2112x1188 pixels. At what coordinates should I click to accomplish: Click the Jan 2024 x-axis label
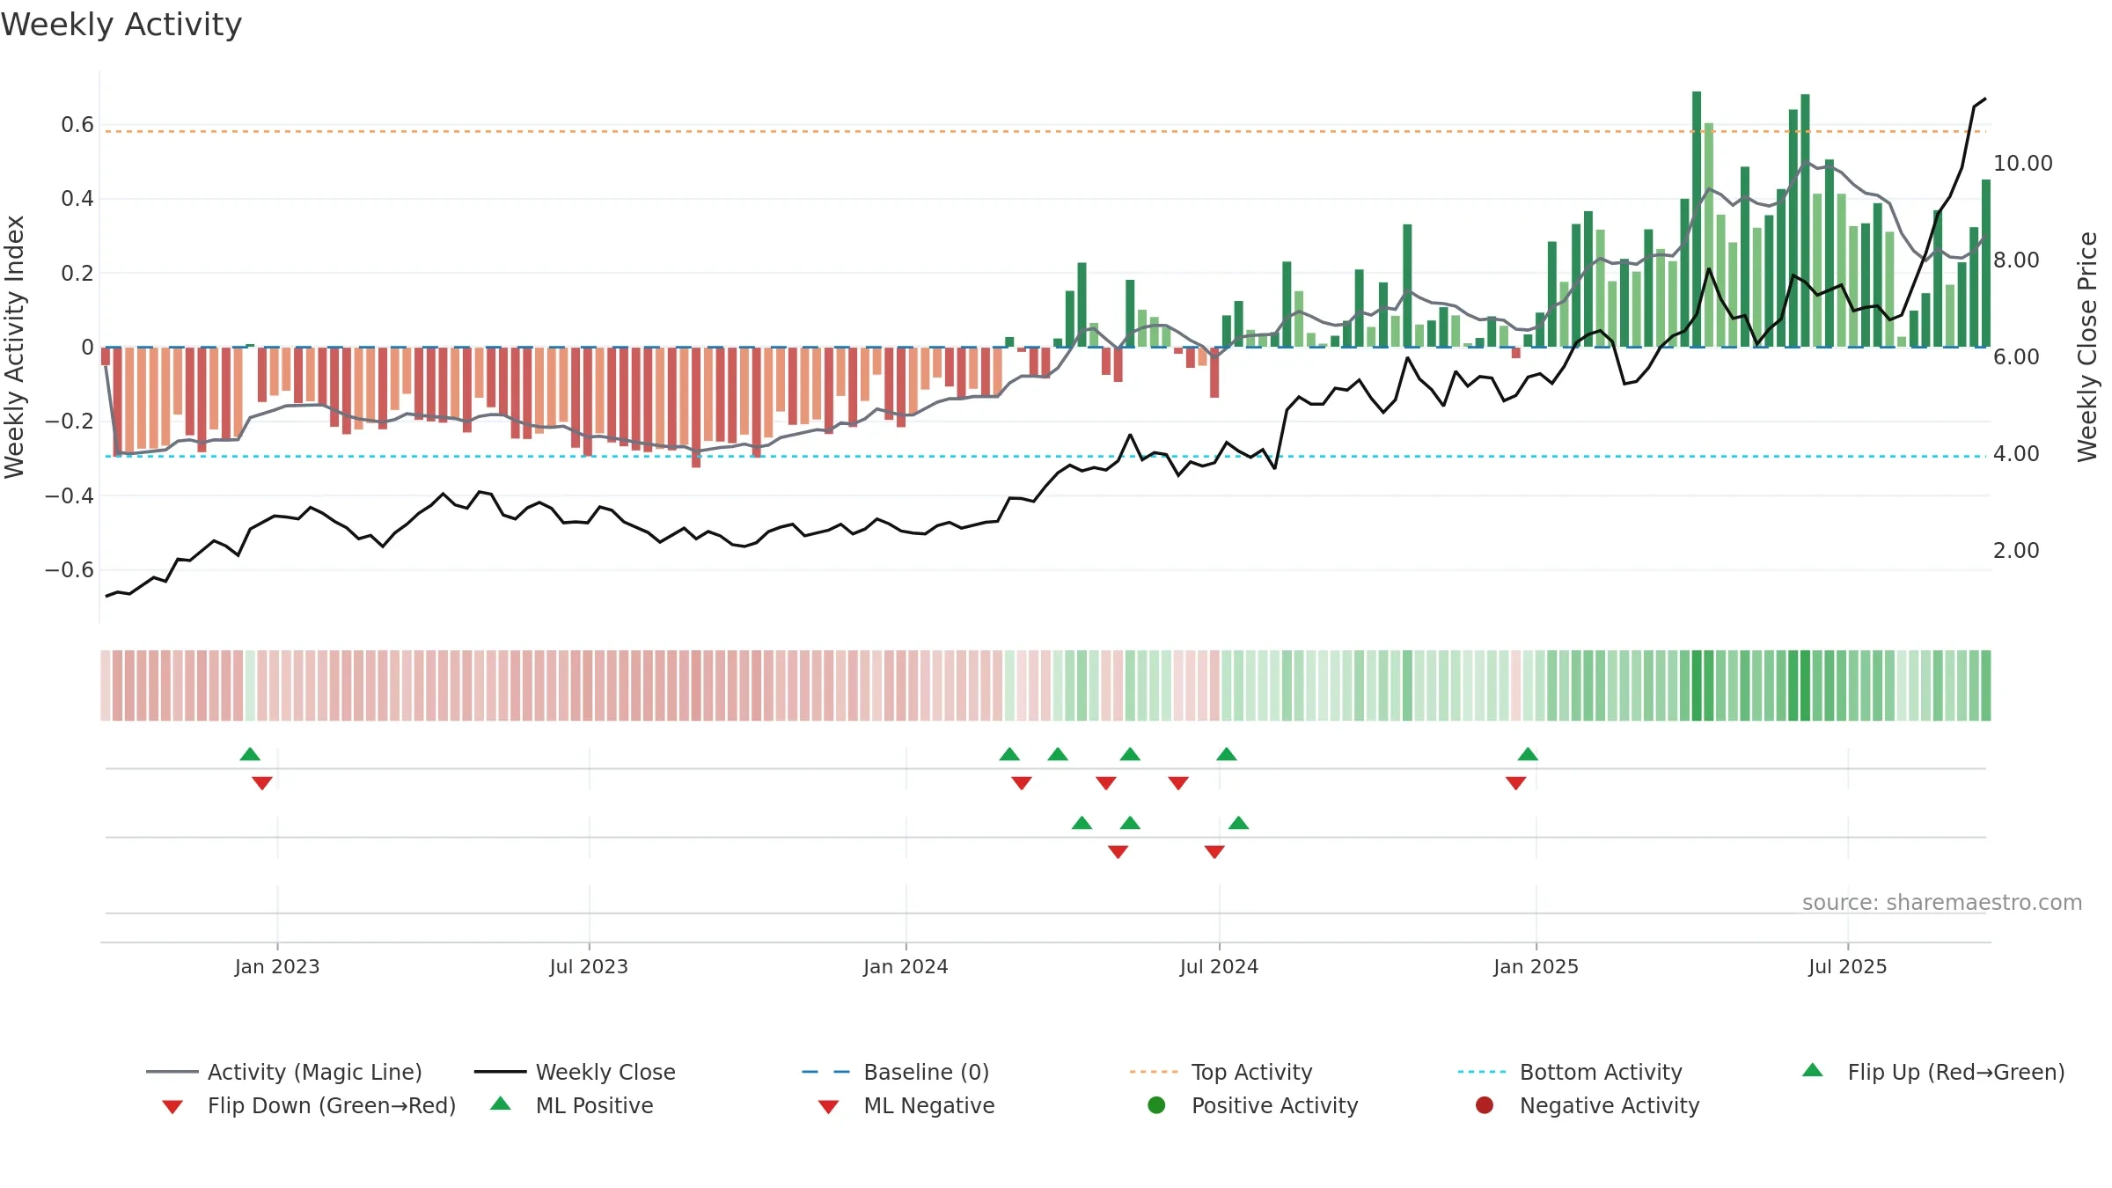(906, 966)
